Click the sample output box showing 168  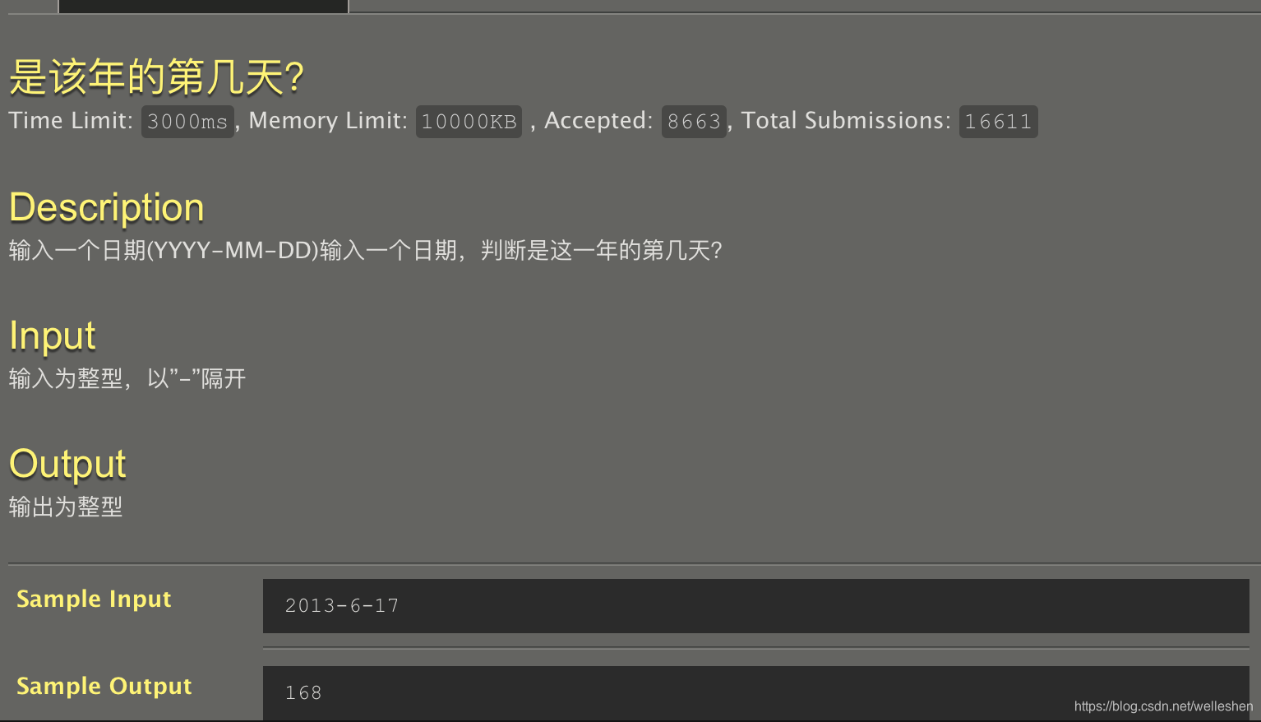[x=756, y=693]
